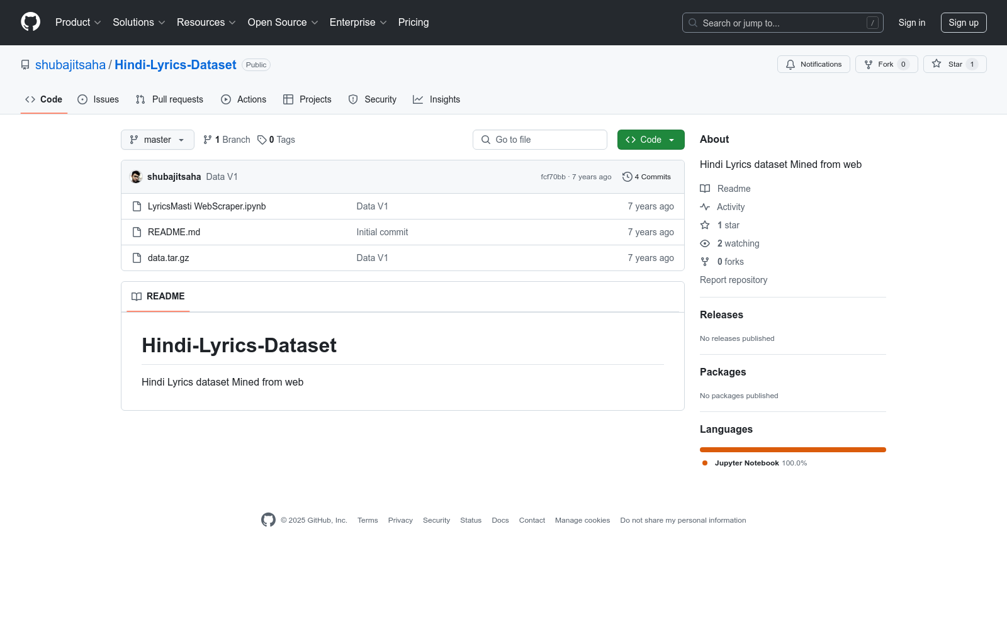Click the file icon for README.md
Image resolution: width=1007 pixels, height=629 pixels.
pos(137,232)
